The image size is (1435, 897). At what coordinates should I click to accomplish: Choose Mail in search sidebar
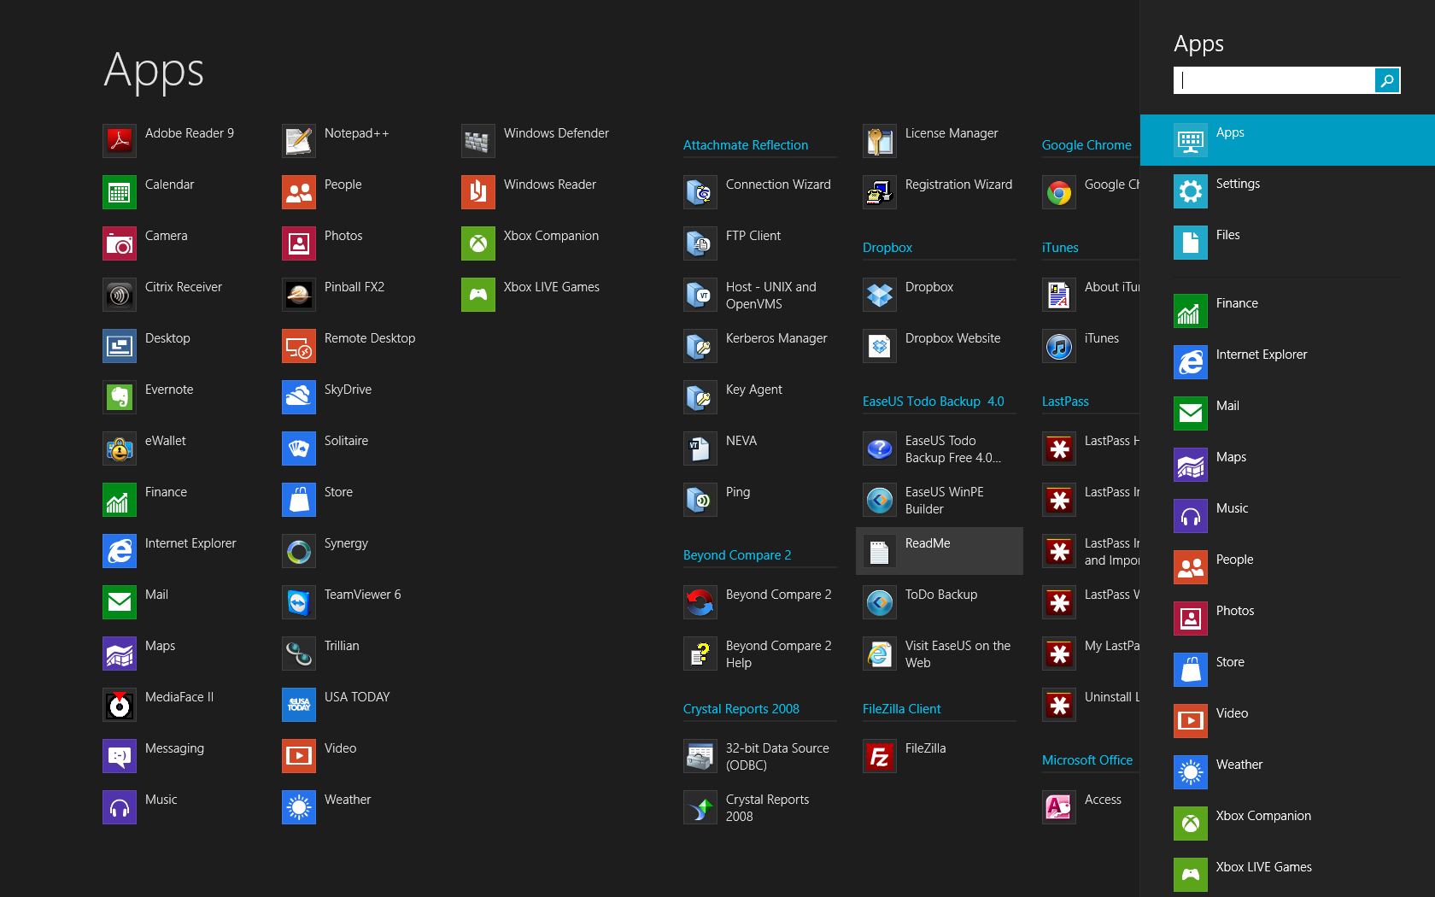tap(1287, 413)
